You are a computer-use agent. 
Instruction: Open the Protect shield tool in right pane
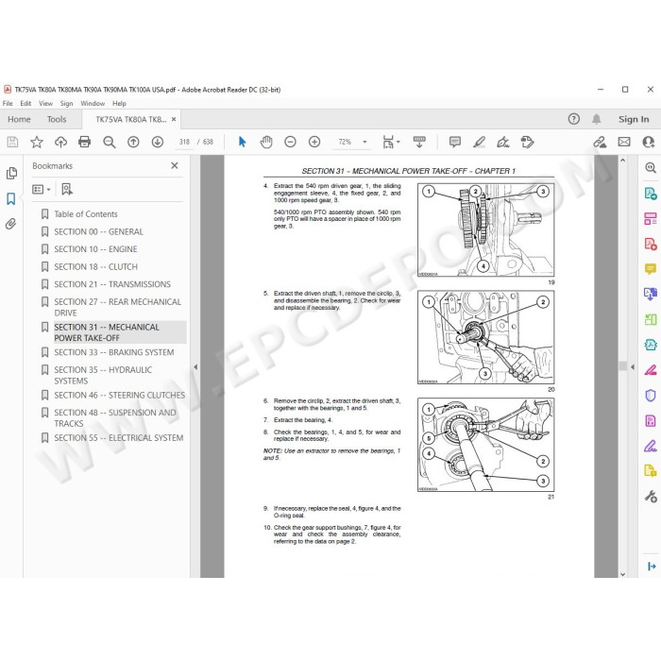(x=651, y=396)
